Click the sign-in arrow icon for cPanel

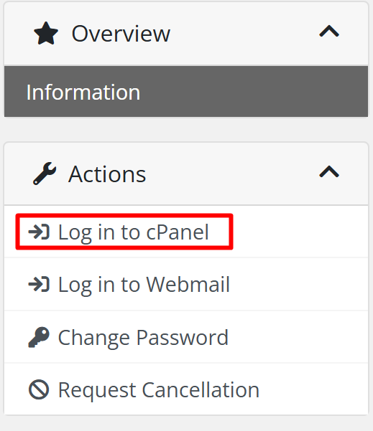(x=39, y=232)
